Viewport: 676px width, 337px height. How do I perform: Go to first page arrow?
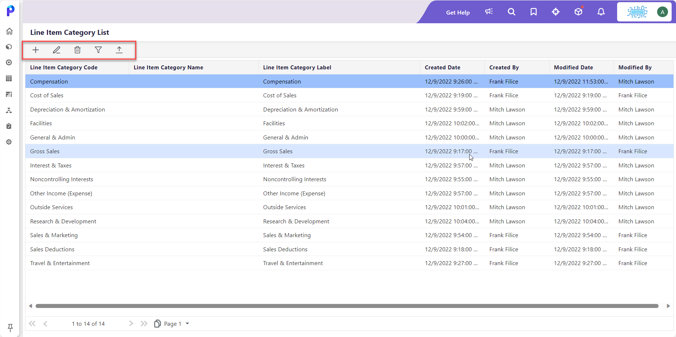click(32, 324)
